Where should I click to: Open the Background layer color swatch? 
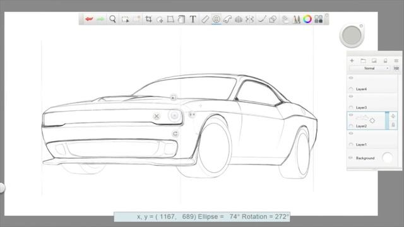[387, 158]
